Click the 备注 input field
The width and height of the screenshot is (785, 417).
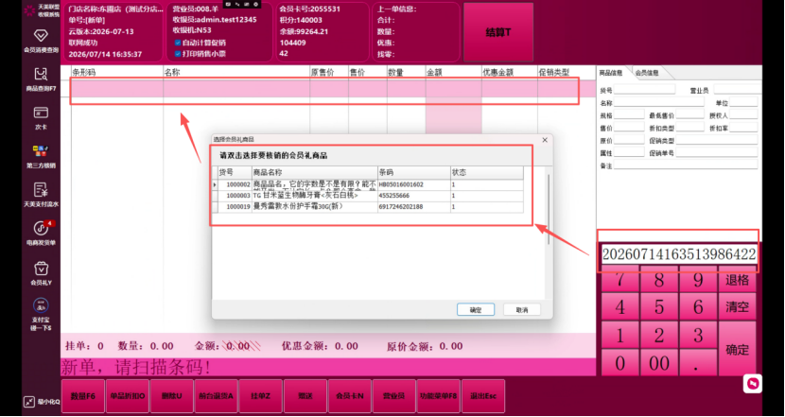(686, 165)
